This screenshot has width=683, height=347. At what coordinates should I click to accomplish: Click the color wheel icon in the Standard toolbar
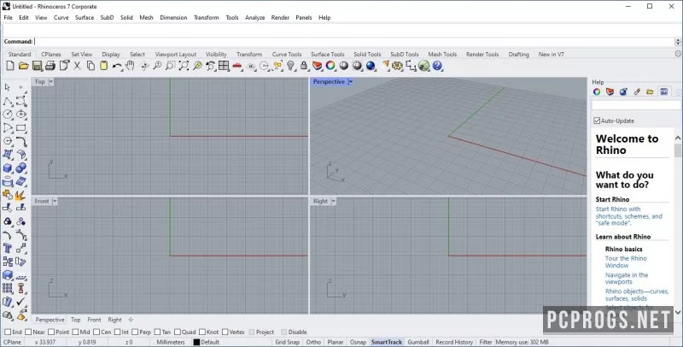(x=330, y=66)
